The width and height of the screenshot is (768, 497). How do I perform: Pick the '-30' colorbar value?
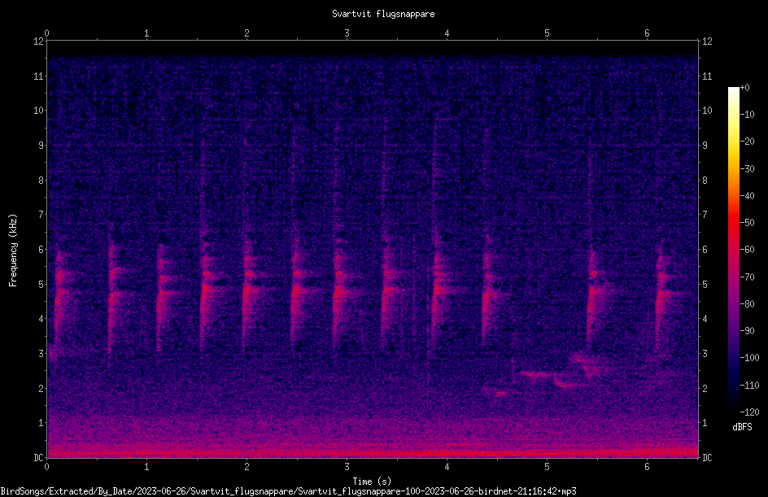[x=748, y=169]
